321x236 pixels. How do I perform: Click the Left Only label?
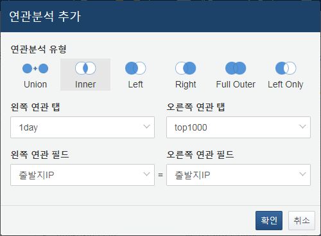286,84
